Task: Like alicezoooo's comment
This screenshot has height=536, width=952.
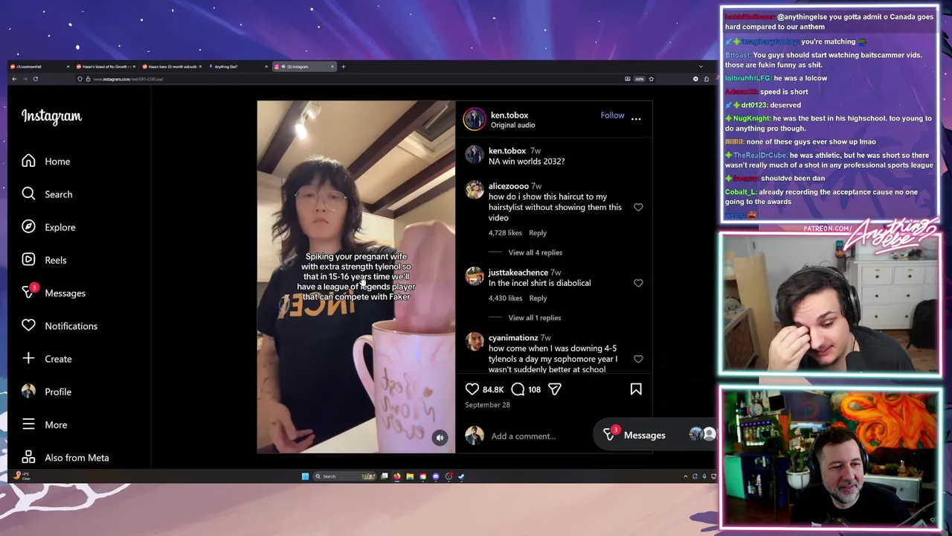Action: coord(638,208)
